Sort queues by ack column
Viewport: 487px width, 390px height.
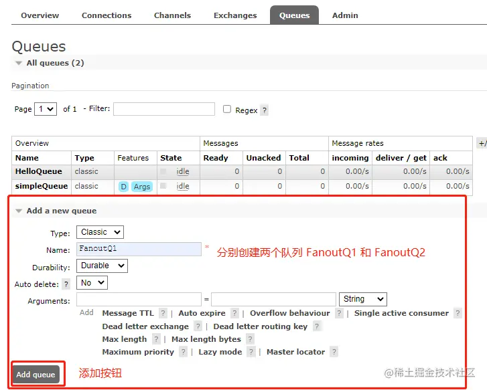point(440,158)
